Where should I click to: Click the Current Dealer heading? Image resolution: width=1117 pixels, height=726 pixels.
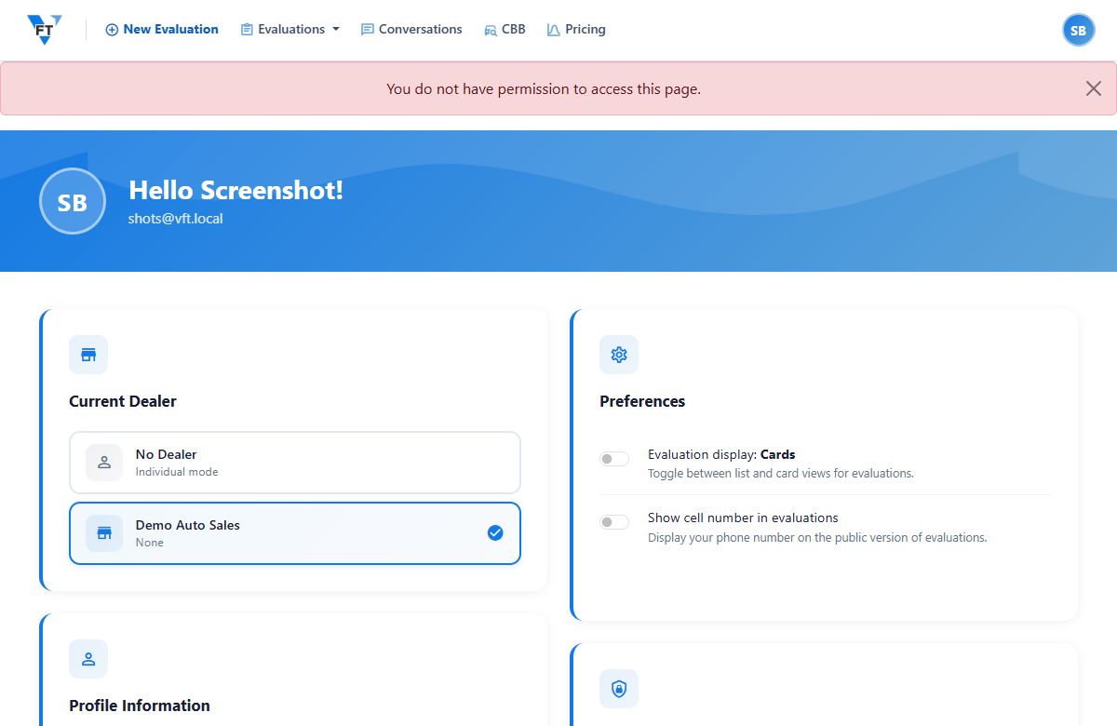click(x=123, y=401)
